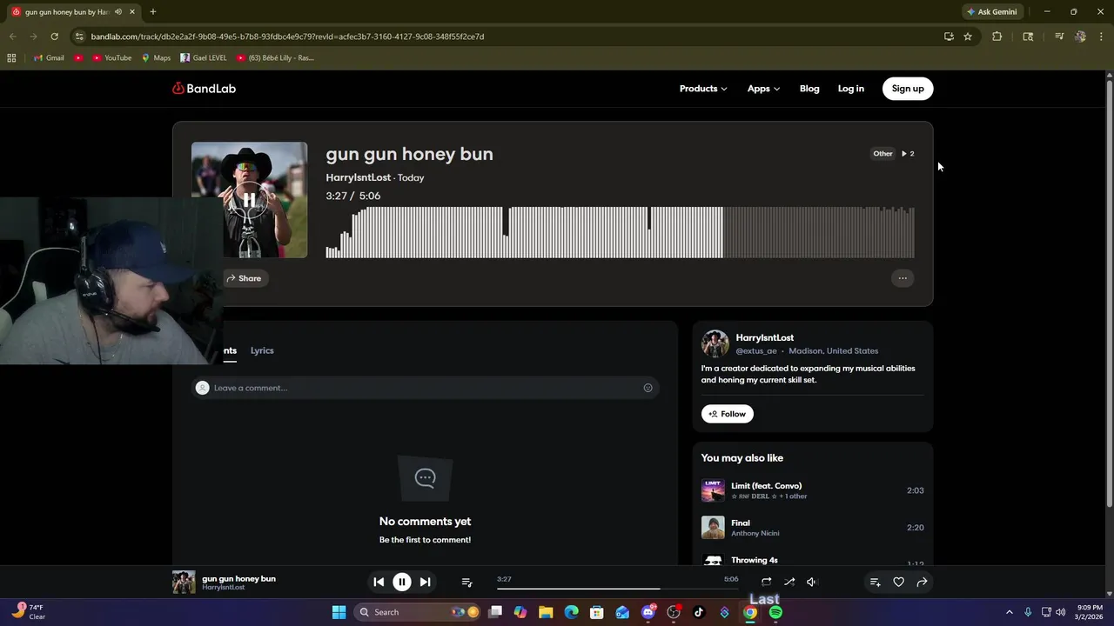The height and width of the screenshot is (626, 1114).
Task: Click the Other genre tag
Action: [x=882, y=154]
